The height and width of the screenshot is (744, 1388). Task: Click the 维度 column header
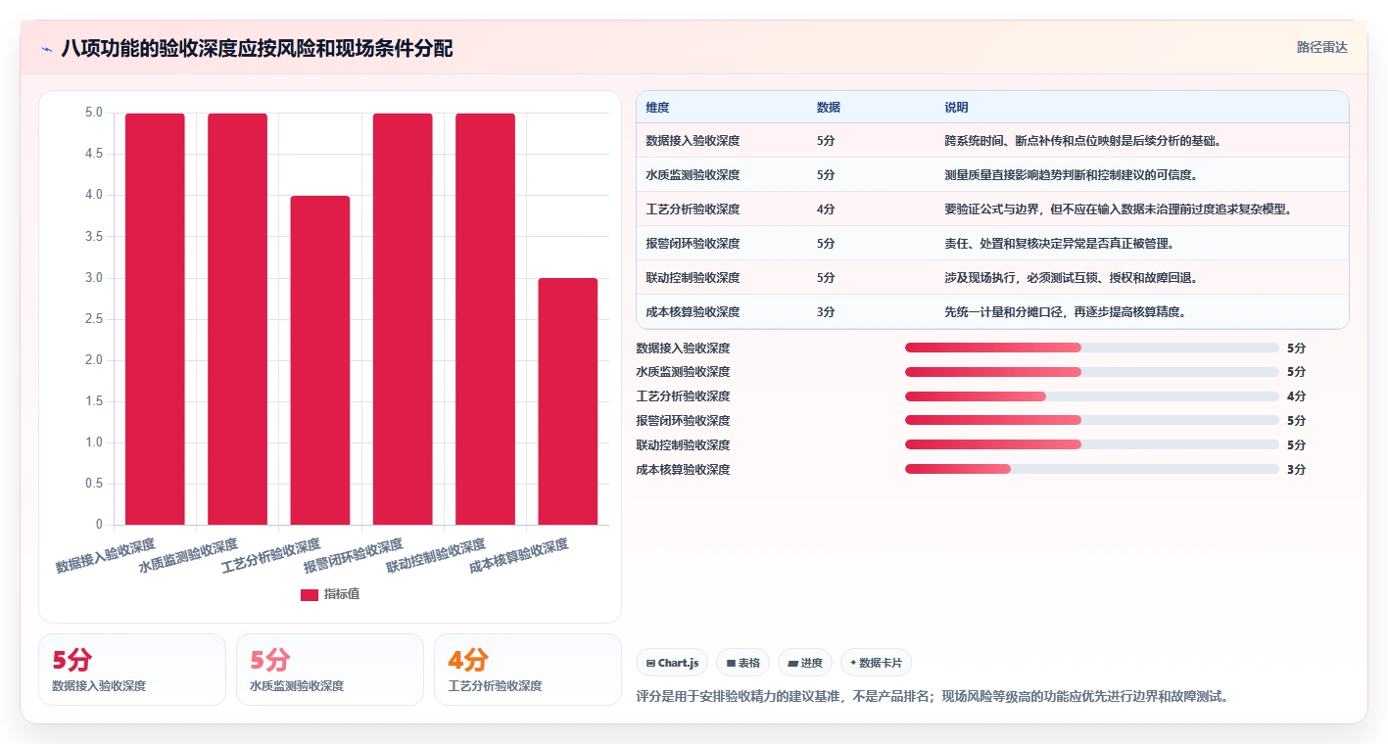coord(657,108)
